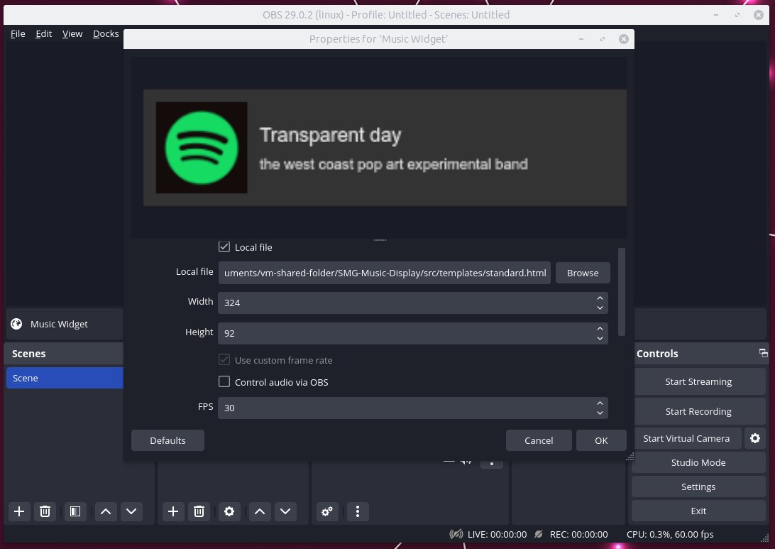Browse for a local HTML file
Screen dimensions: 775x549
click(x=583, y=273)
